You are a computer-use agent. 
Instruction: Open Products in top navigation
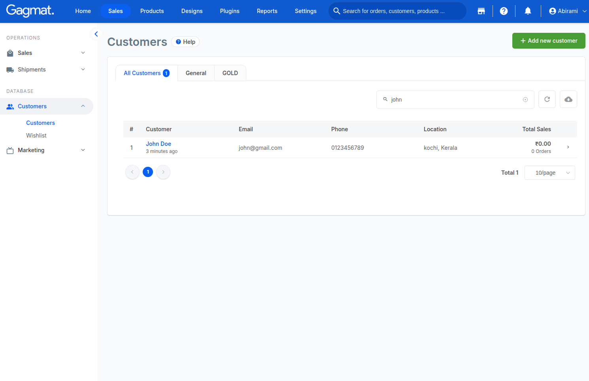pos(152,11)
